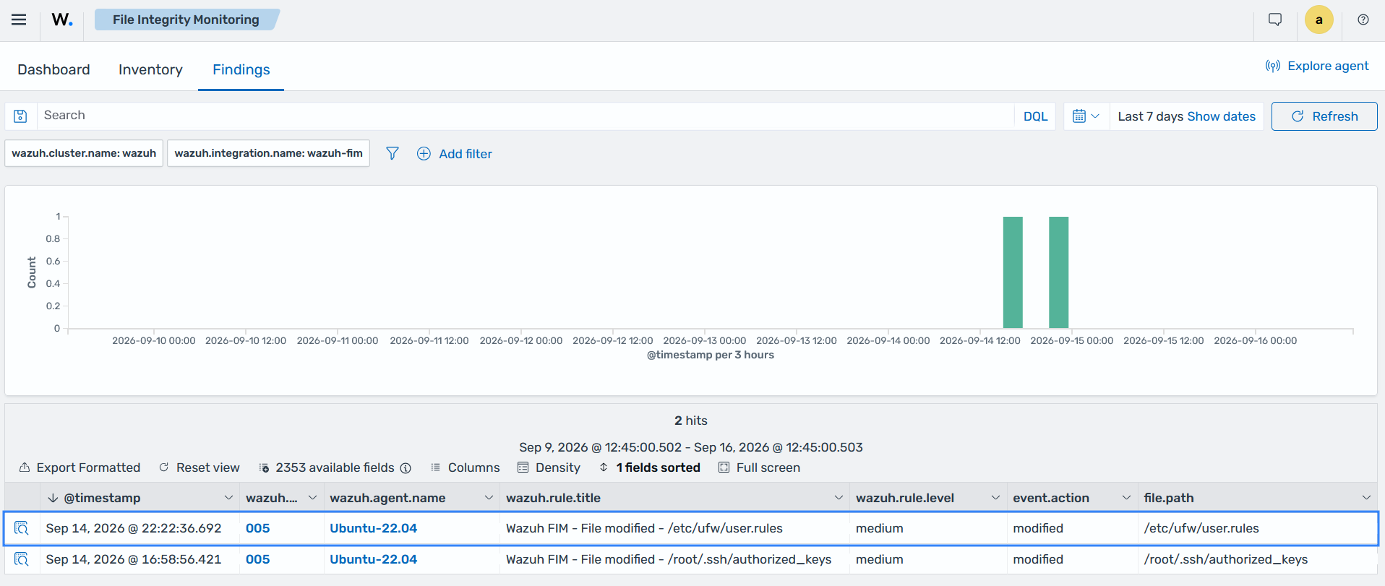
Task: Switch to the Inventory tab
Action: click(150, 69)
